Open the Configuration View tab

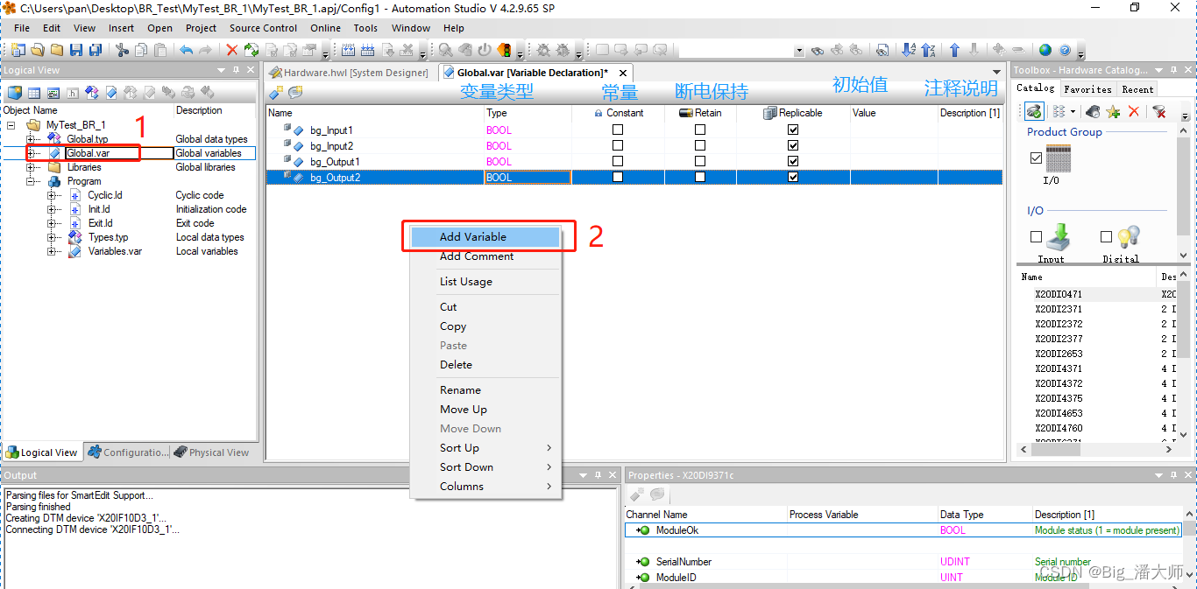(x=128, y=452)
